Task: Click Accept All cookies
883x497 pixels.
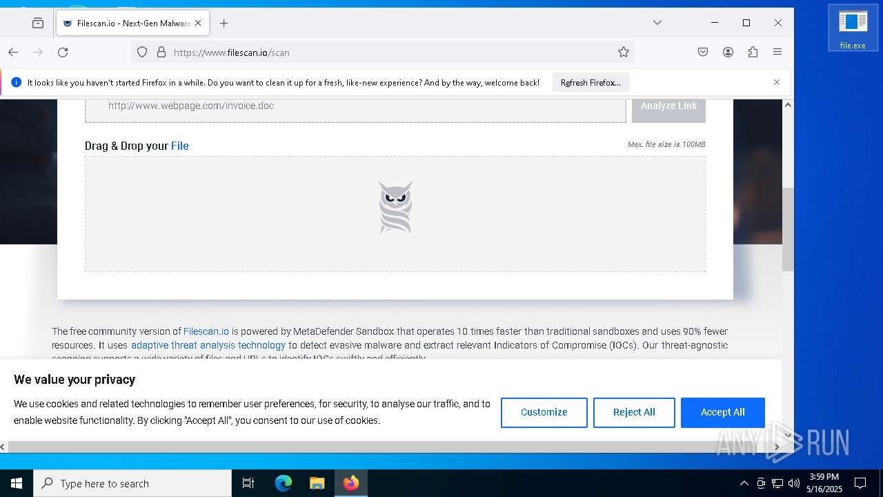Action: (x=723, y=412)
